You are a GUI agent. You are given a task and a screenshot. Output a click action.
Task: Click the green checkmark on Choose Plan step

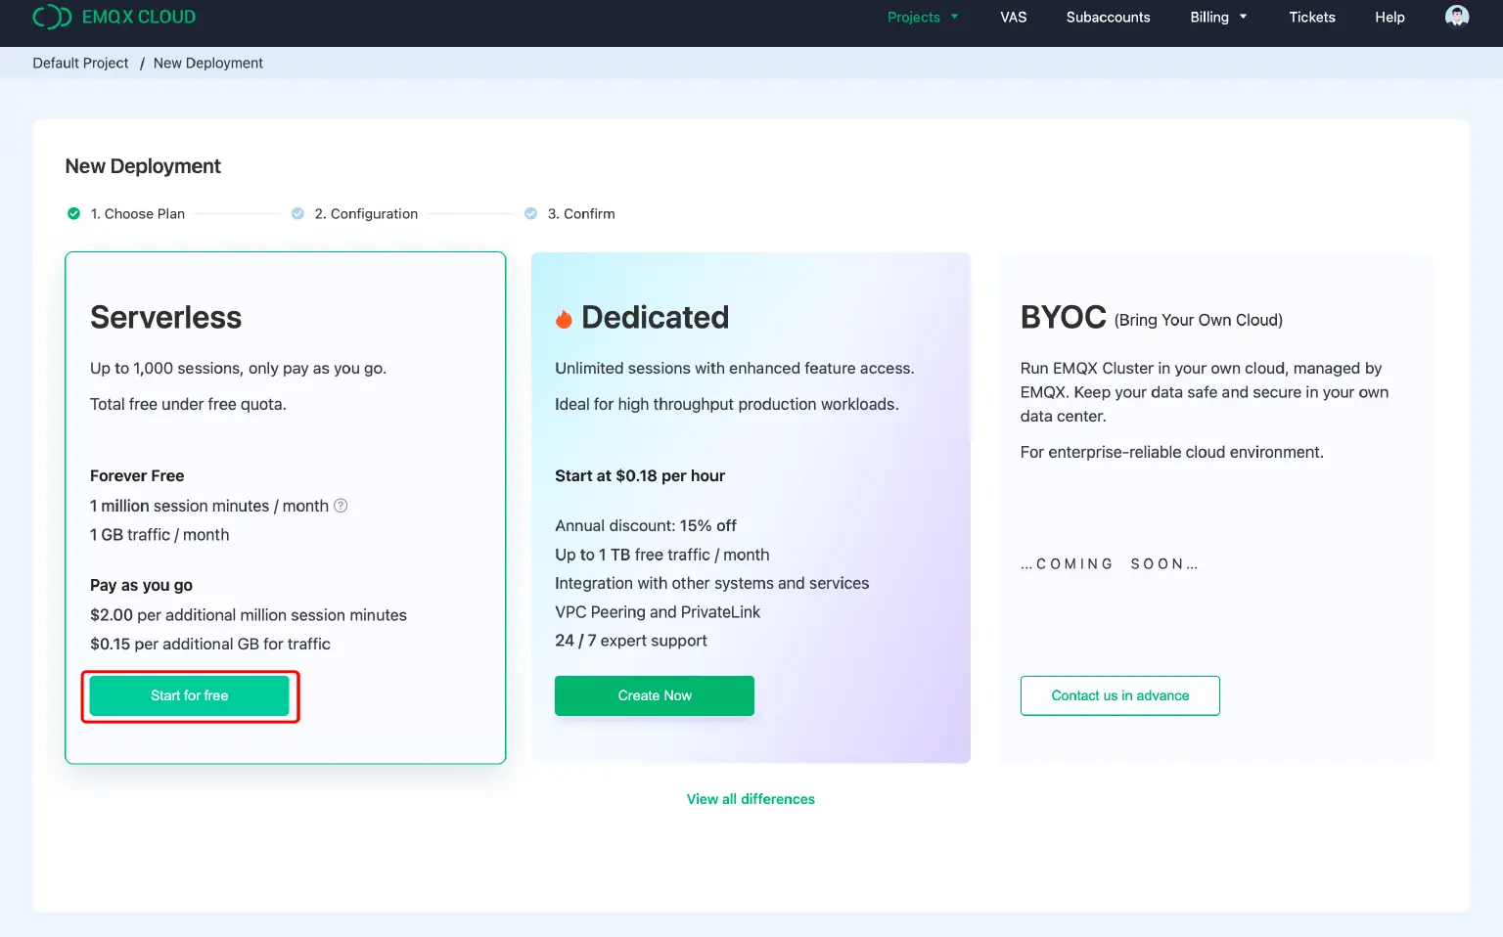[74, 213]
